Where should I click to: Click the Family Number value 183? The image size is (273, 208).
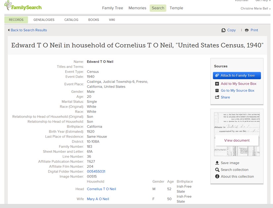89,147
